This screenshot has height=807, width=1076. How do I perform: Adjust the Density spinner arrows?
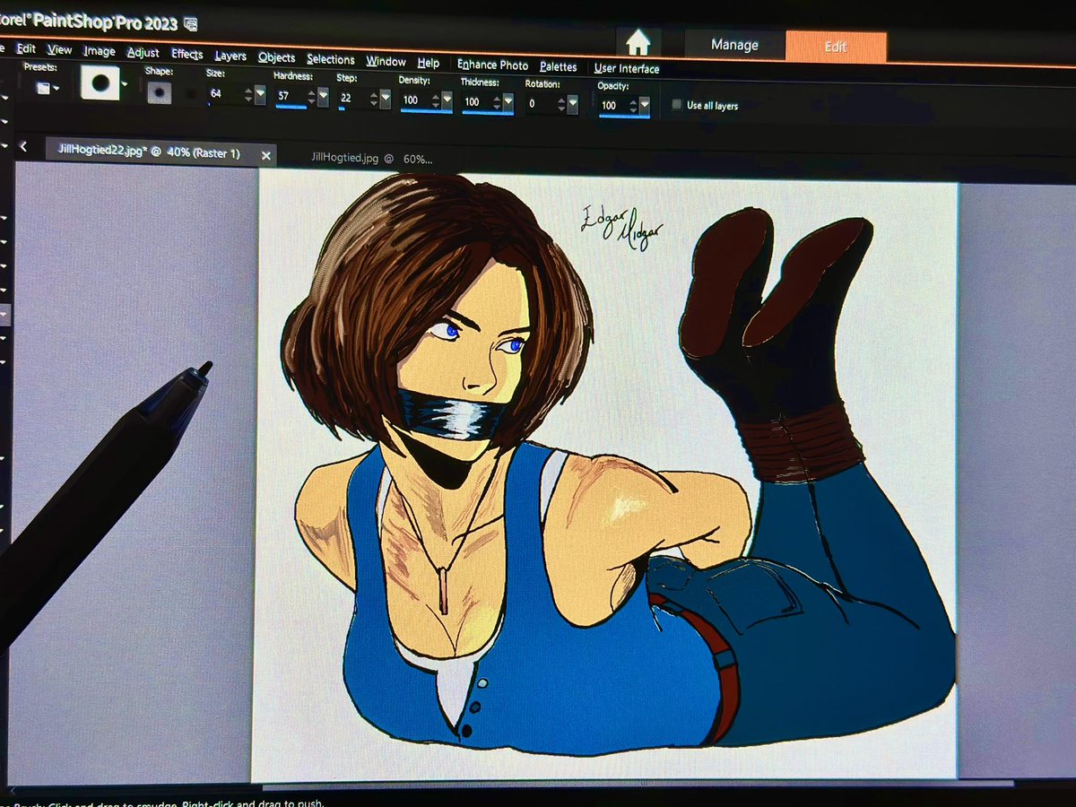pos(438,100)
